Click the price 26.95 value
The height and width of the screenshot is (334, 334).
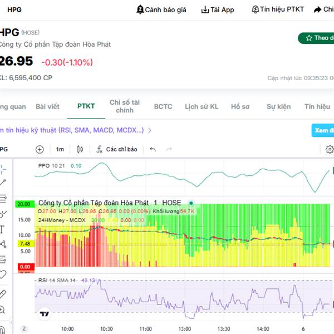(16, 61)
